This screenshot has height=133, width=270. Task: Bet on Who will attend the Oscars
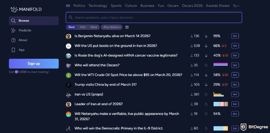[235, 65]
